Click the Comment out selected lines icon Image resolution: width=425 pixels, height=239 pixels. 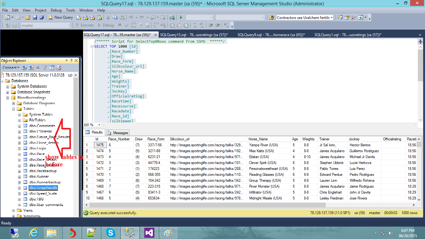point(195,25)
